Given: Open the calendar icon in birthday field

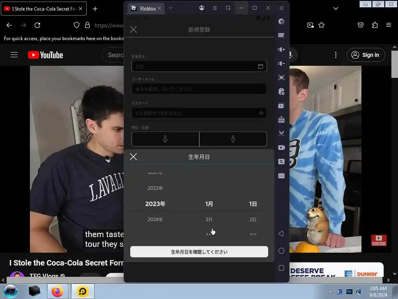Looking at the screenshot, I should coord(260,66).
